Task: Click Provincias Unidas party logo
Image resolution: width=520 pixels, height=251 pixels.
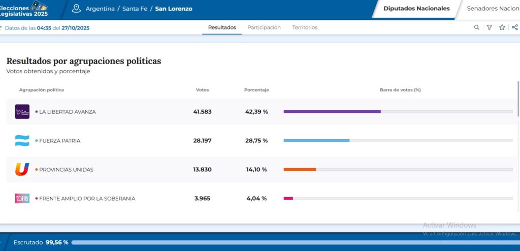Action: tap(22, 170)
